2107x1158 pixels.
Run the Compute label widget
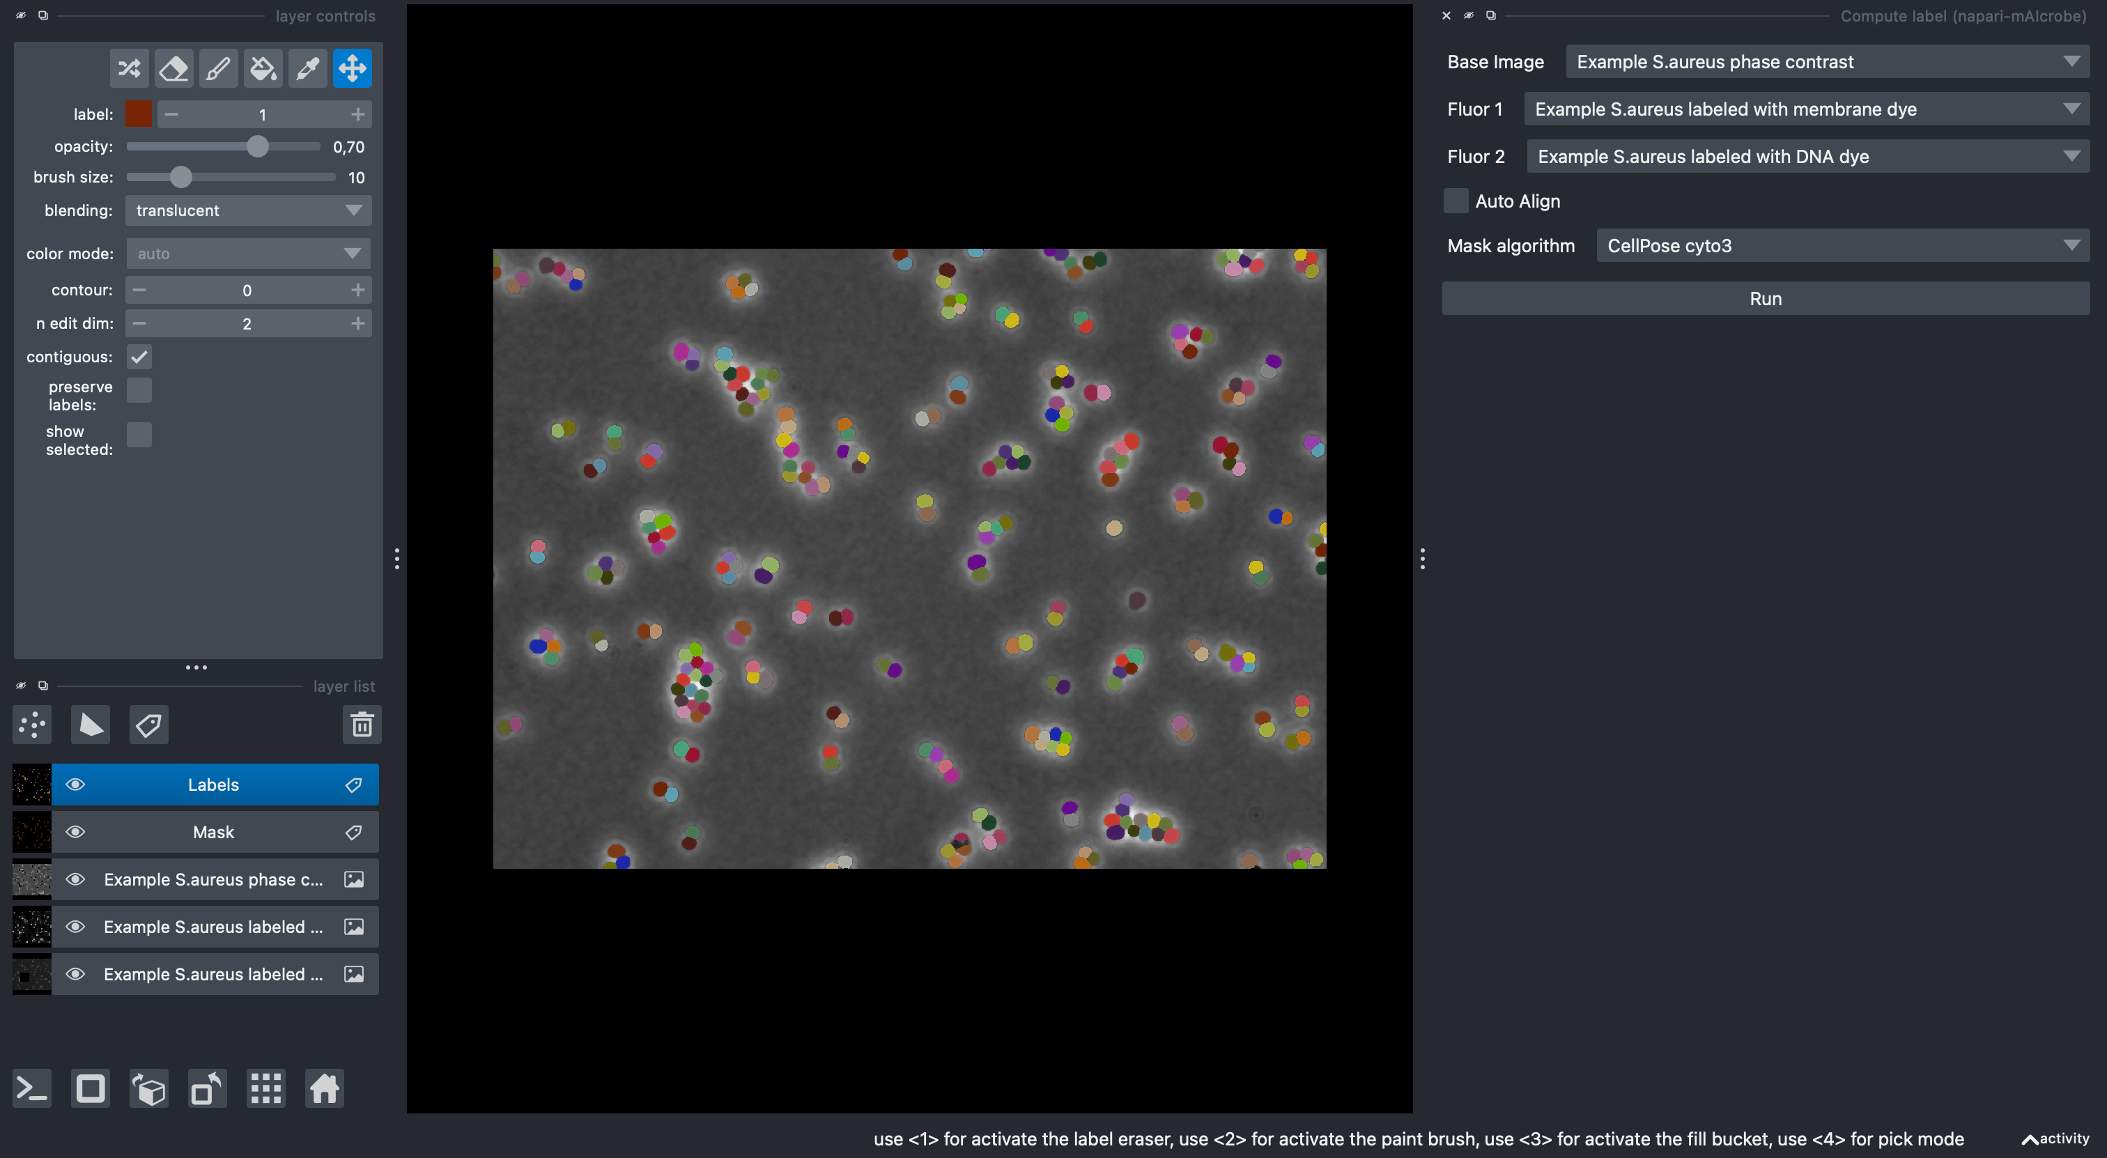pos(1765,300)
